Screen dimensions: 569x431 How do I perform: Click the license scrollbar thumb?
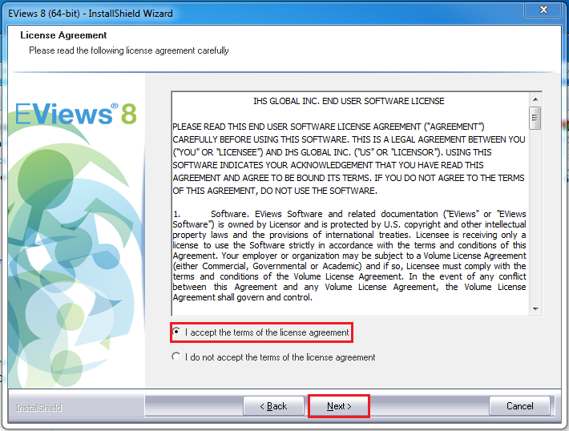point(535,118)
